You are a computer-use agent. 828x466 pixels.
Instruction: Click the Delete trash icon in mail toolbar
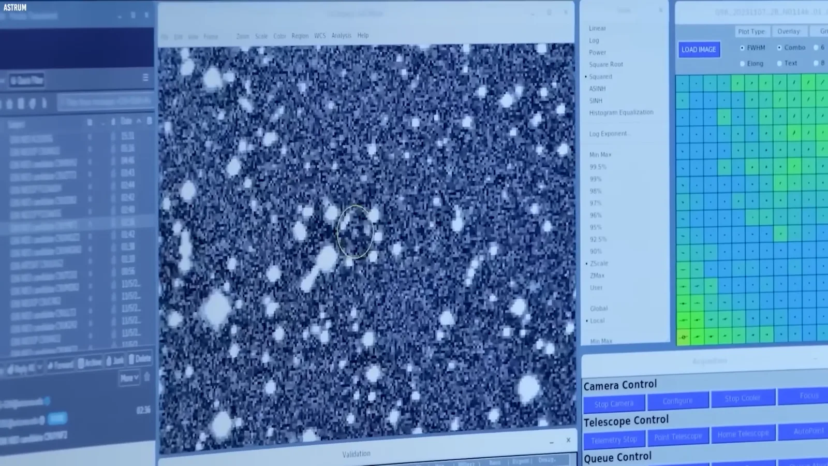(x=132, y=359)
